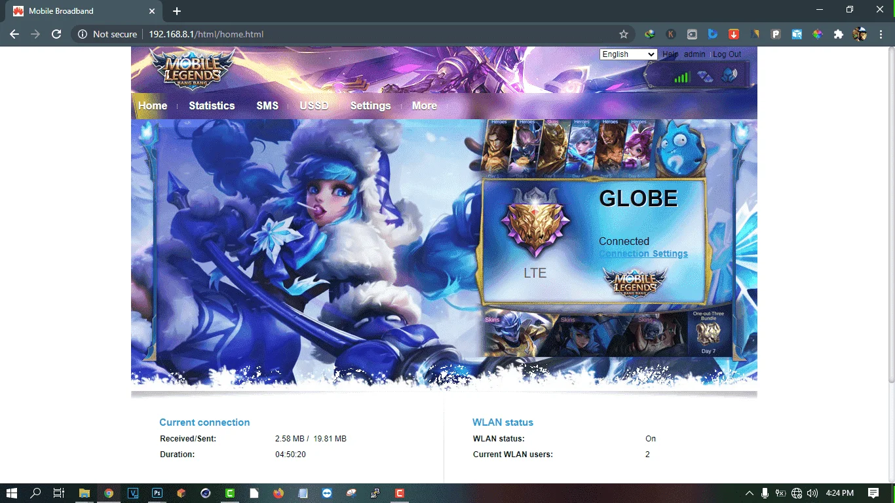
Task: Click the address bar URL
Action: (x=206, y=34)
